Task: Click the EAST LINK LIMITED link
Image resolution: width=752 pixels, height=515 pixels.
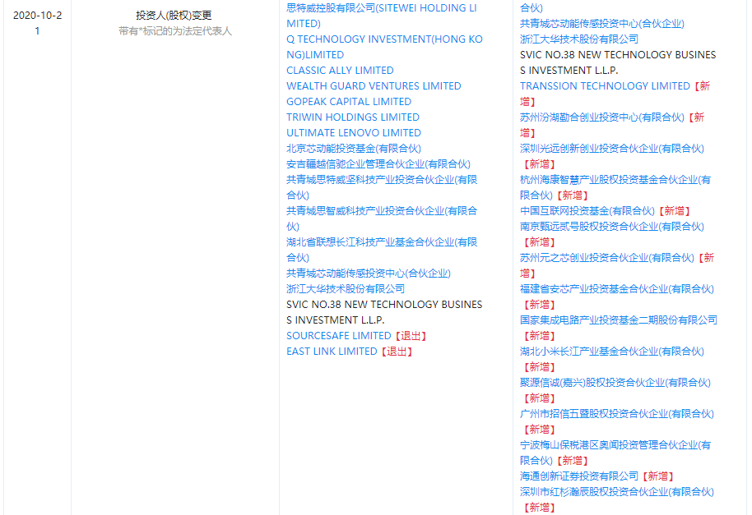Action: (x=332, y=352)
